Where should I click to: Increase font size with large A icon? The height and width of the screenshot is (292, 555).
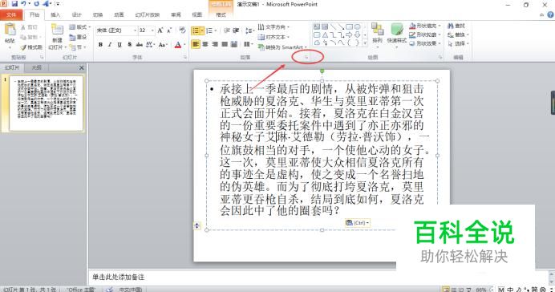tap(160, 30)
